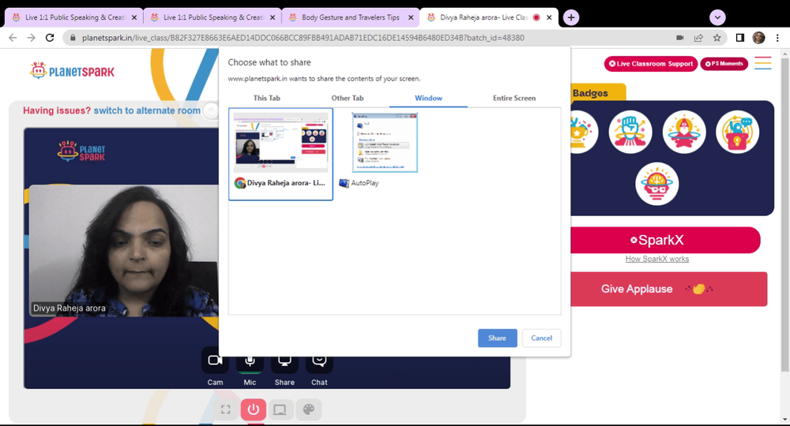Click the blue Share button
Image resolution: width=790 pixels, height=426 pixels.
(x=497, y=338)
